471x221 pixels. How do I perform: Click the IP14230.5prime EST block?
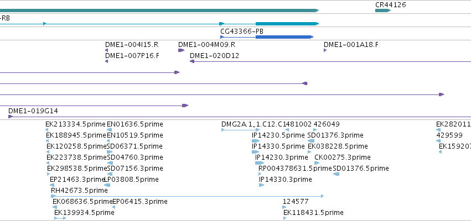pyautogui.click(x=256, y=141)
